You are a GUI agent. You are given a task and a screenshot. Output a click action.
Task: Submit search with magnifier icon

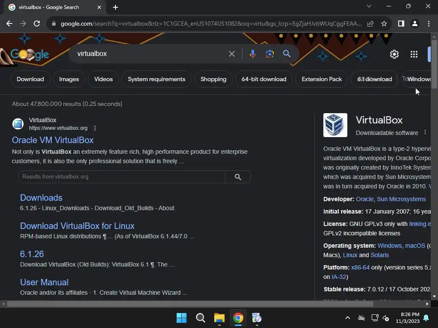(x=287, y=53)
